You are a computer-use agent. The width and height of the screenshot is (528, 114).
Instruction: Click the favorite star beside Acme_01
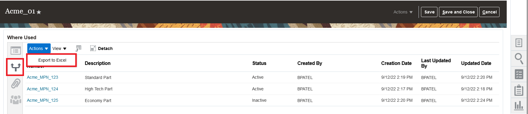pos(39,12)
